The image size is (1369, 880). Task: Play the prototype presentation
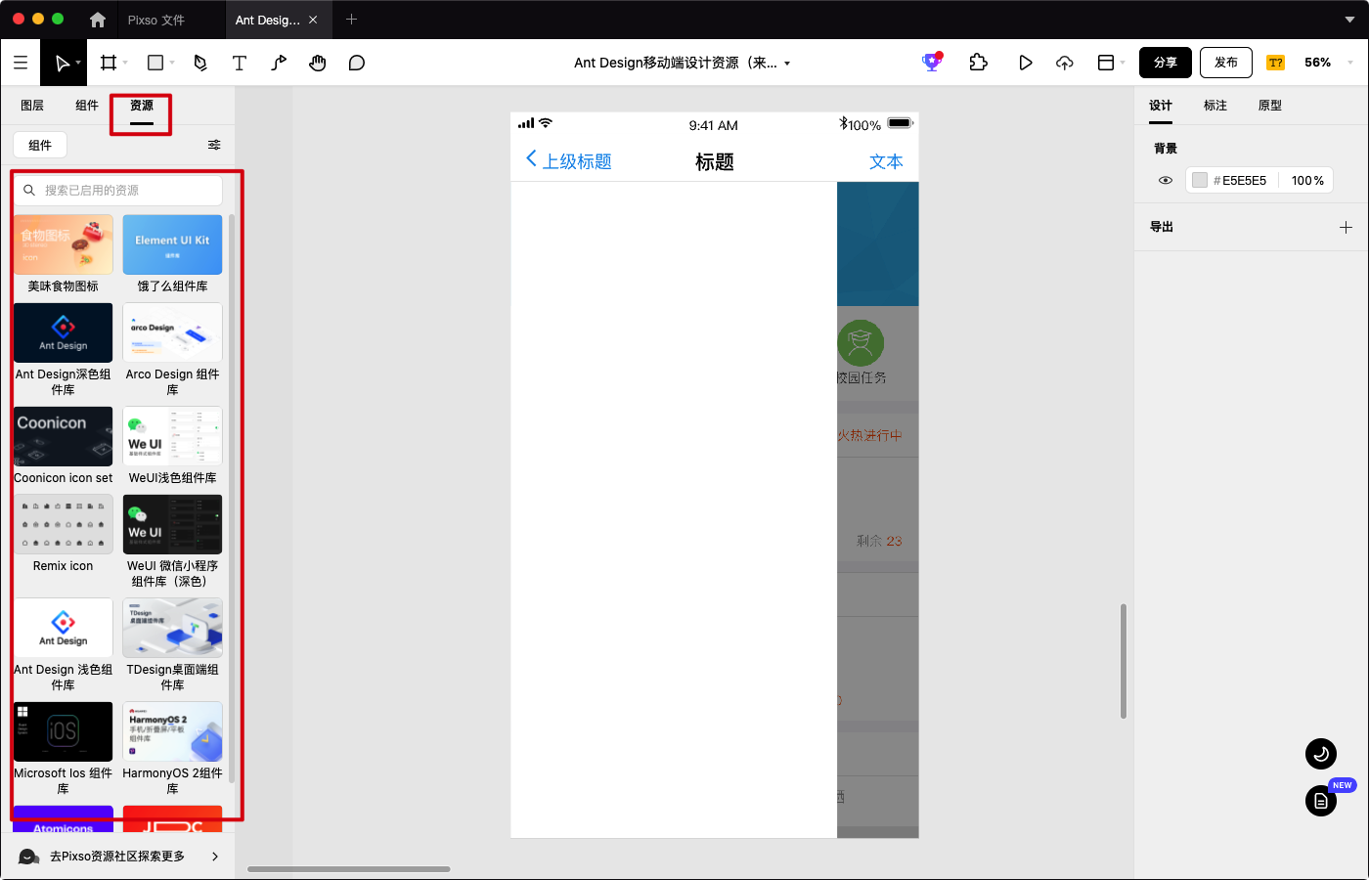[x=1025, y=63]
